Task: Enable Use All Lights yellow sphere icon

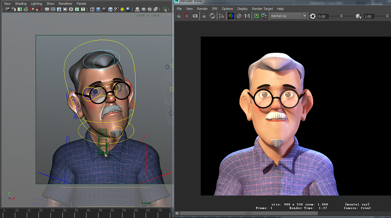Action: click(x=122, y=9)
